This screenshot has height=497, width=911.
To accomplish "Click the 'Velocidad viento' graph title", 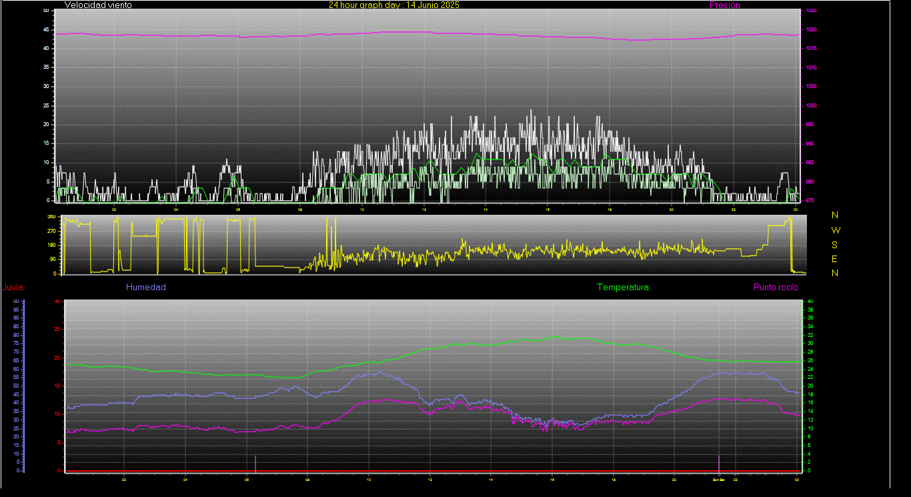I will coord(98,5).
